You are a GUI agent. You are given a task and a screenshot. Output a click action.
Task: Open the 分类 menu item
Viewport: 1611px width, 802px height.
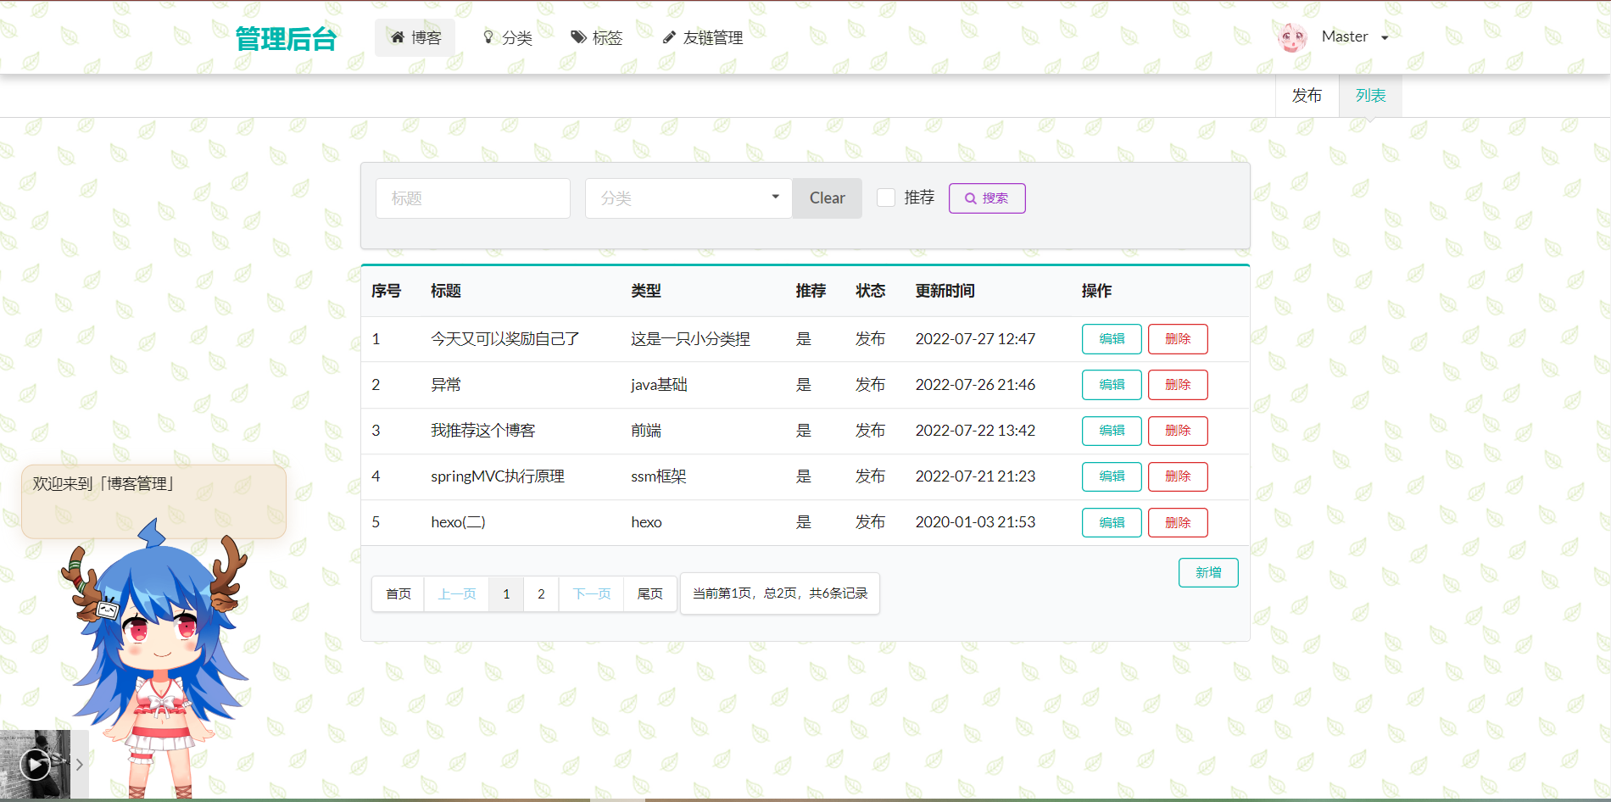[x=507, y=37]
